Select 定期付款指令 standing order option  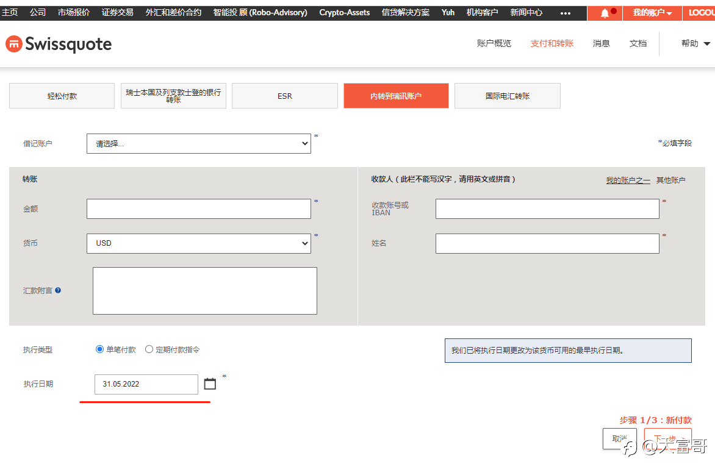point(149,349)
